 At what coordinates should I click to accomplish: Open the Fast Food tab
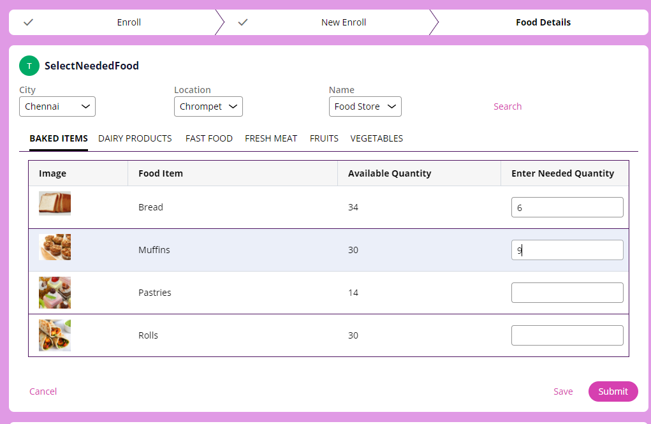[209, 138]
